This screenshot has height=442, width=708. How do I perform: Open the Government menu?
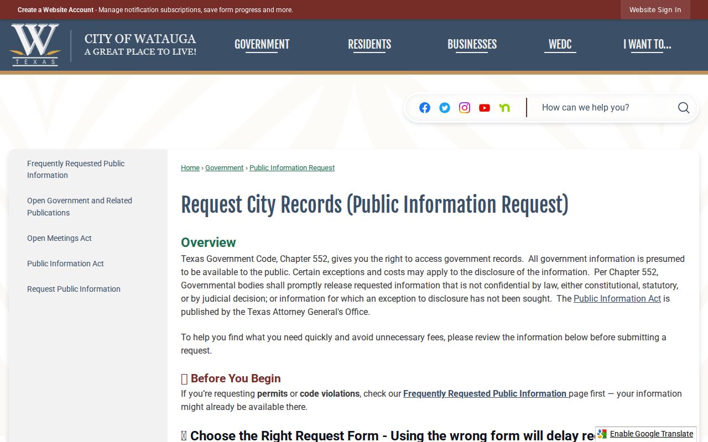(x=262, y=45)
